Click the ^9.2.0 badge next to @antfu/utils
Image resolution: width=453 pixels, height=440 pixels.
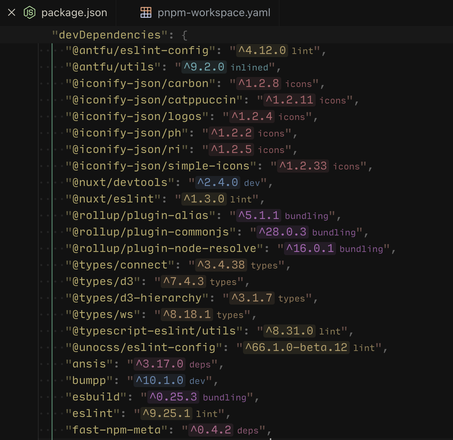coord(204,67)
